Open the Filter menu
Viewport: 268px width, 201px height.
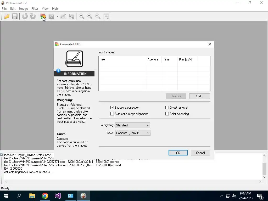pyautogui.click(x=35, y=9)
